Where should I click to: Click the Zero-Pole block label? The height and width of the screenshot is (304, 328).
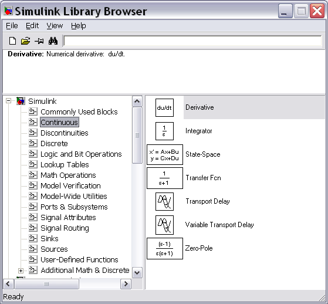199,248
